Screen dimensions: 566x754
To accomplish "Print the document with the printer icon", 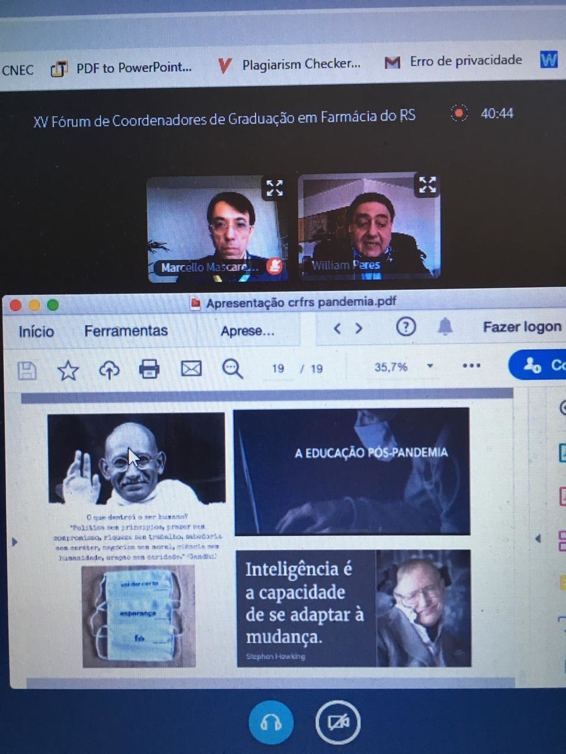I will pos(149,369).
